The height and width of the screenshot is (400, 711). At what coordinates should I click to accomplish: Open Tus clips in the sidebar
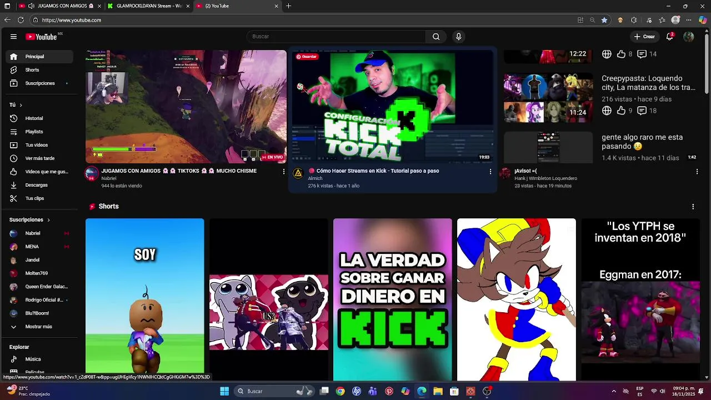39,198
